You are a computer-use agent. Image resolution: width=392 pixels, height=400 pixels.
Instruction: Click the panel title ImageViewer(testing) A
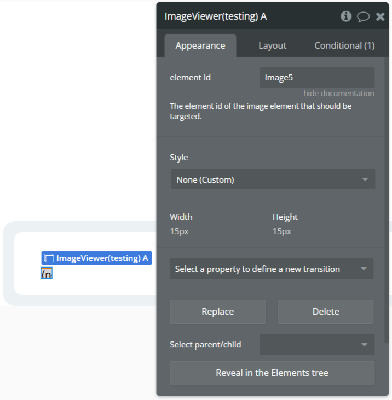click(x=216, y=16)
